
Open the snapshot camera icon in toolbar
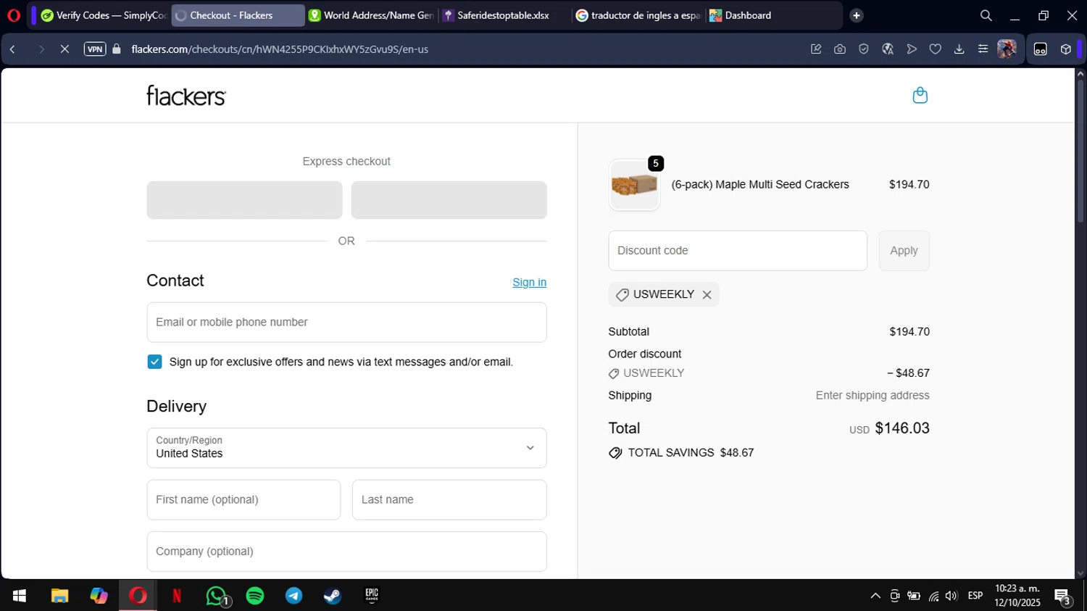[x=840, y=49]
